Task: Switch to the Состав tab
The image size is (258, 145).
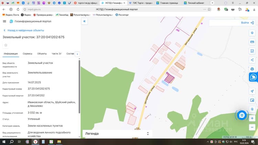Action: 70,54
